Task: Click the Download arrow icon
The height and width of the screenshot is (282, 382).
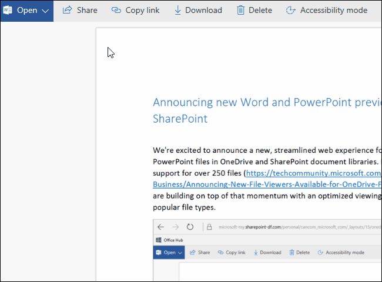Action: tap(178, 10)
